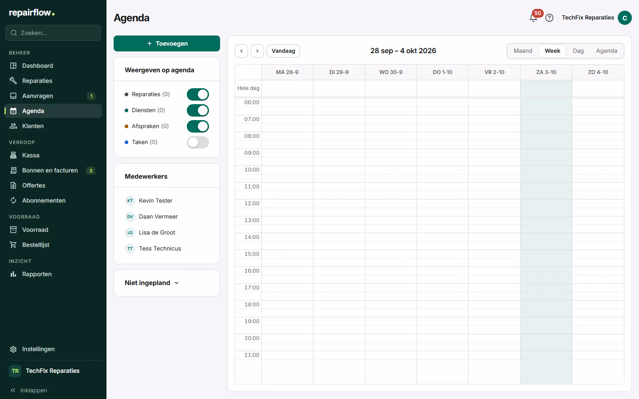This screenshot has width=639, height=399.
Task: Expand the Niet ingepland section
Action: [152, 283]
